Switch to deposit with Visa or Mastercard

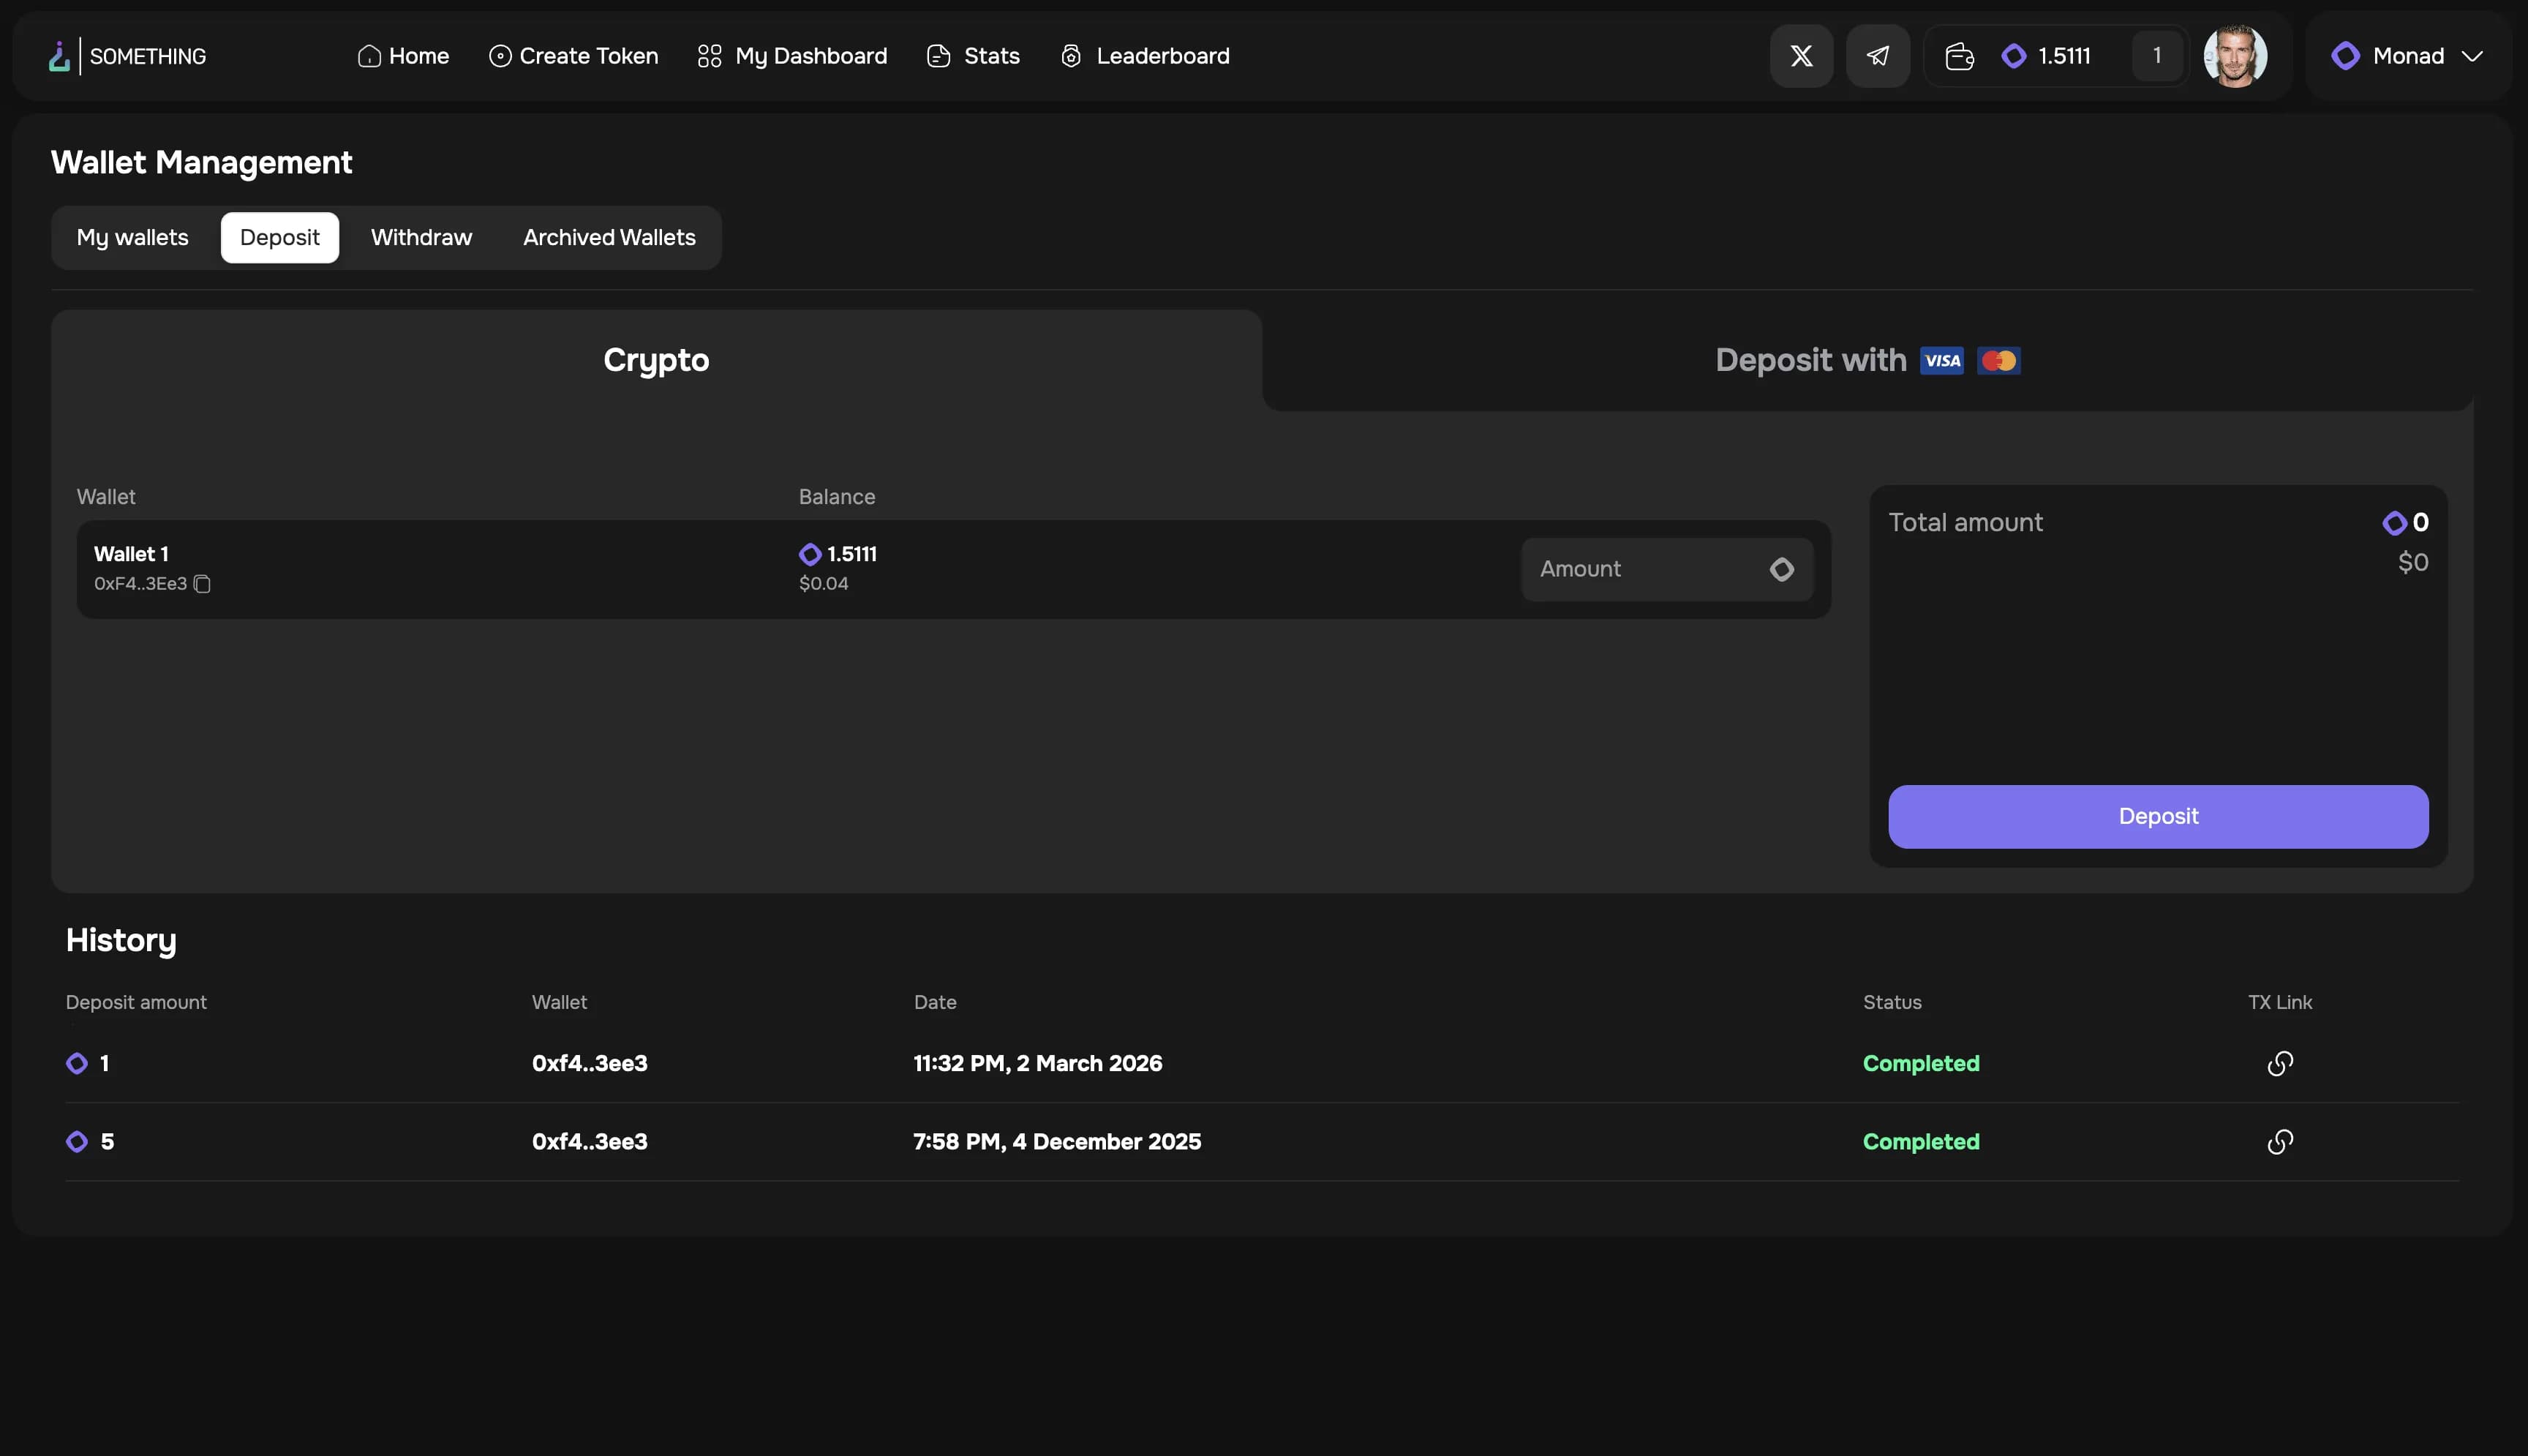tap(1866, 360)
